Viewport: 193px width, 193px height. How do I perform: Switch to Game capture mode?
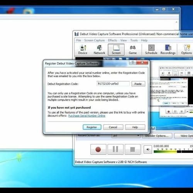coord(133,50)
